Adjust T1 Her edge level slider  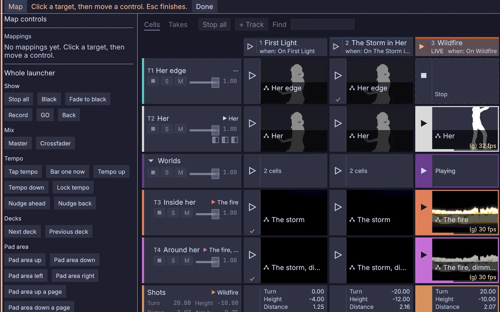tap(204, 82)
